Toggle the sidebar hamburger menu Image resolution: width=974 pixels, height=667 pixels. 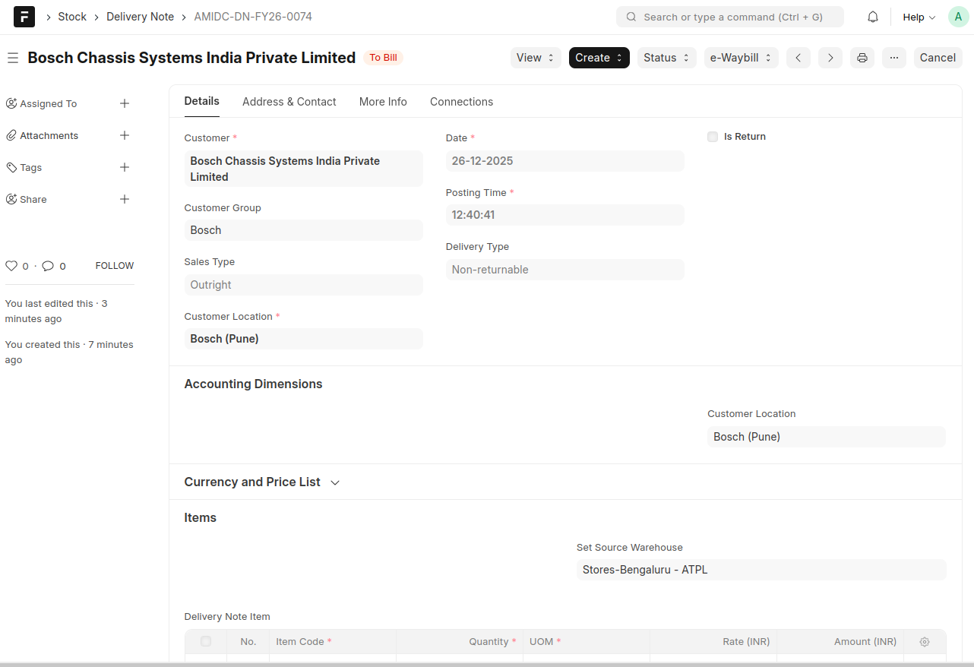12,58
